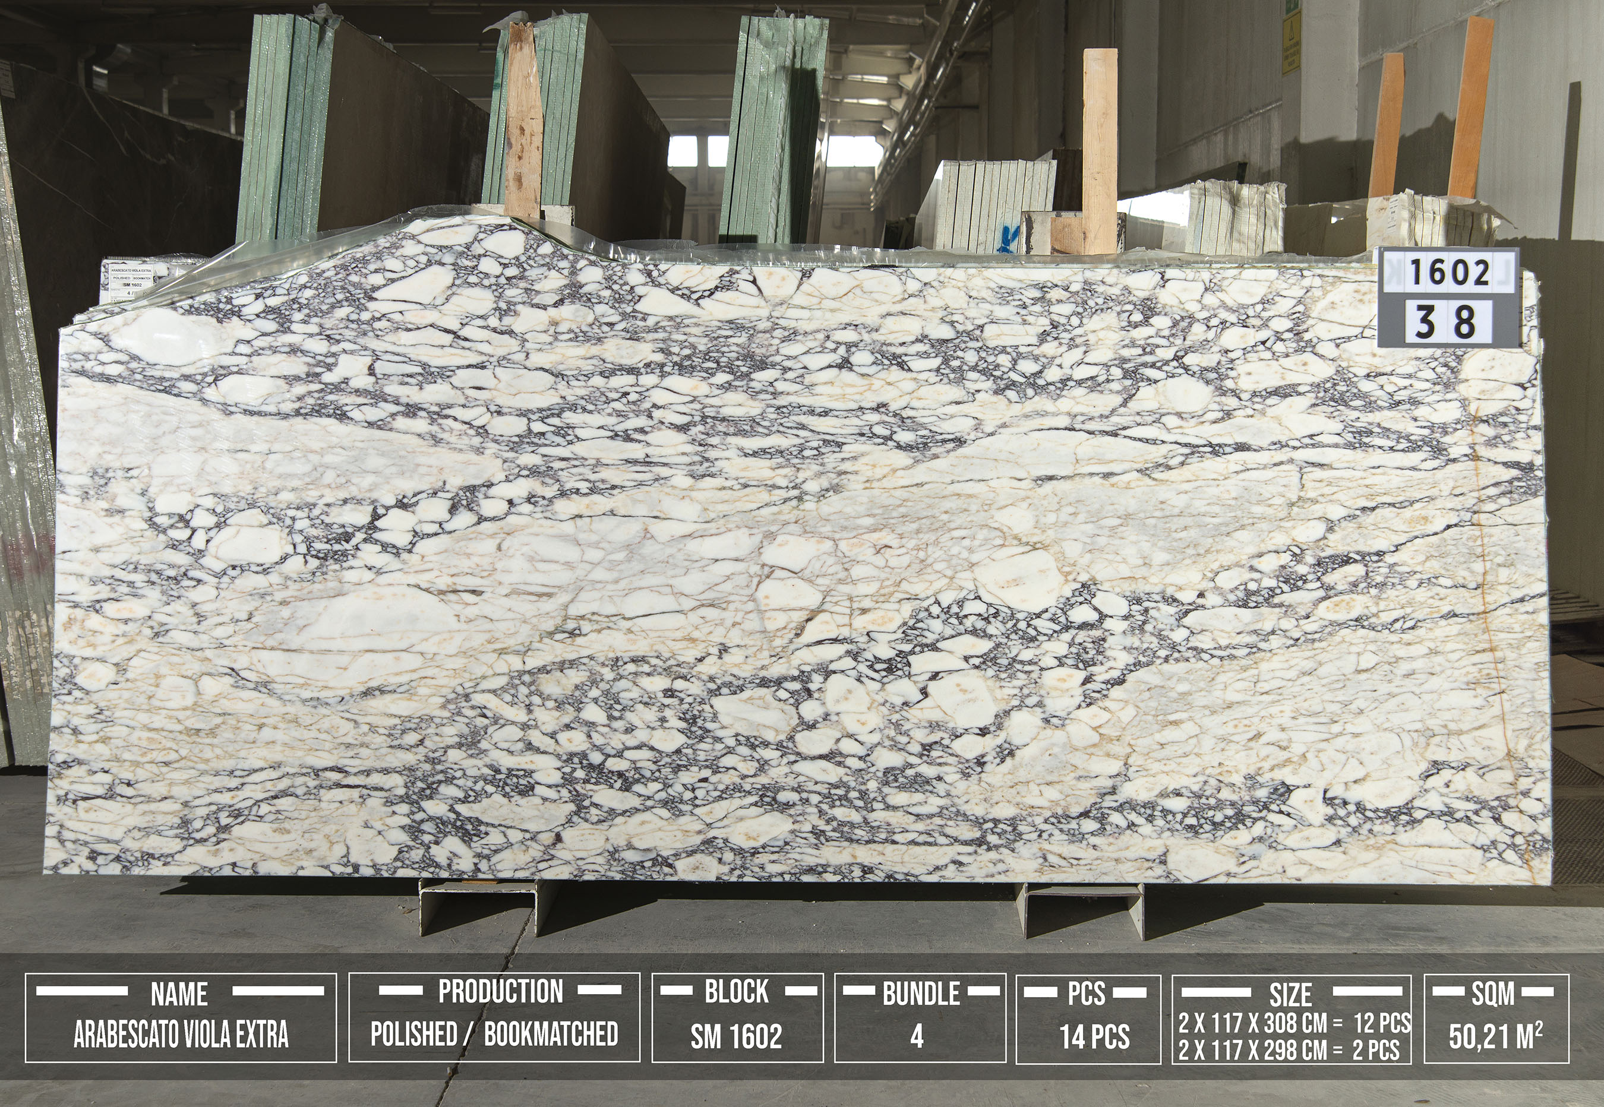The width and height of the screenshot is (1604, 1107).
Task: Select the NAME header label
Action: tap(179, 995)
